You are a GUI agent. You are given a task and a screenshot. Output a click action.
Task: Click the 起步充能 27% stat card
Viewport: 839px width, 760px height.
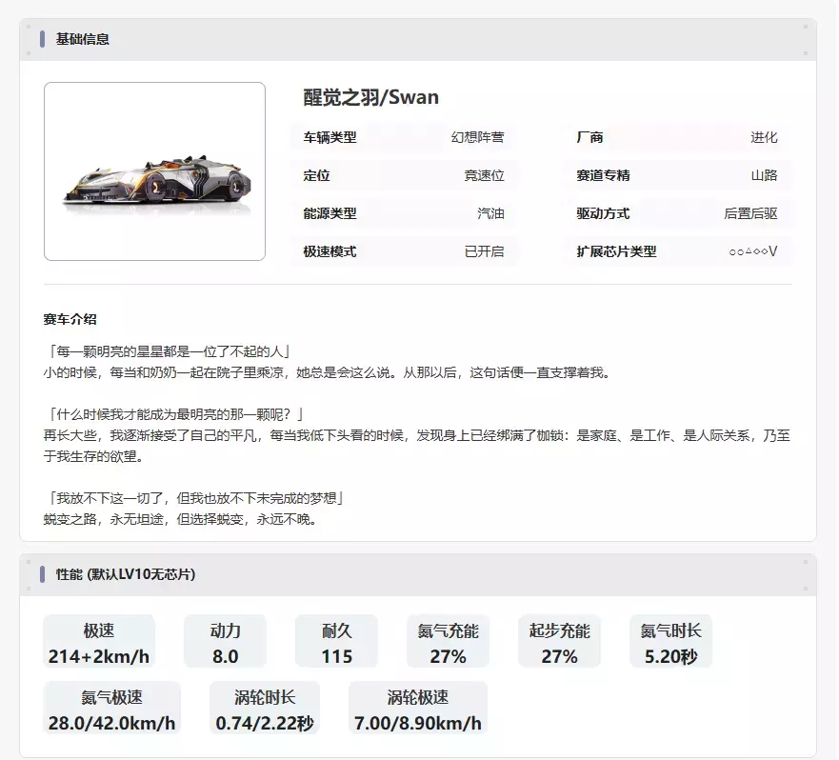(x=559, y=641)
